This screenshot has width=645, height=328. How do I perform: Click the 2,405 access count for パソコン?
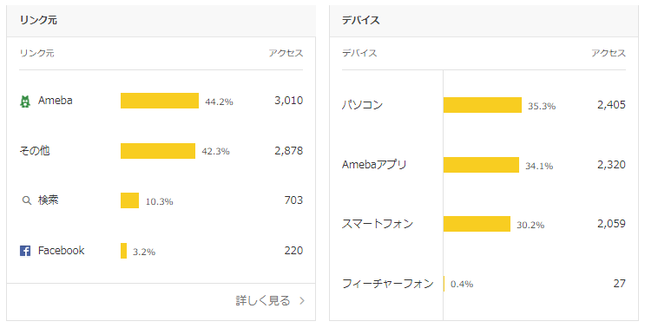[x=611, y=105]
